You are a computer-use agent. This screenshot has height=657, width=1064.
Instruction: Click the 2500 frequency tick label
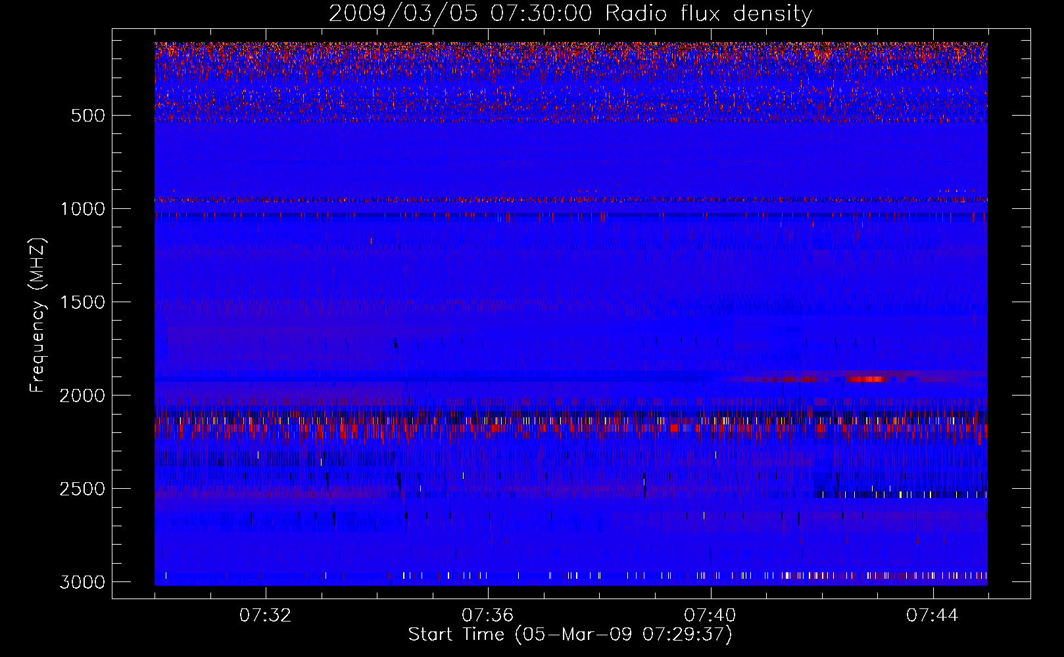(x=82, y=489)
